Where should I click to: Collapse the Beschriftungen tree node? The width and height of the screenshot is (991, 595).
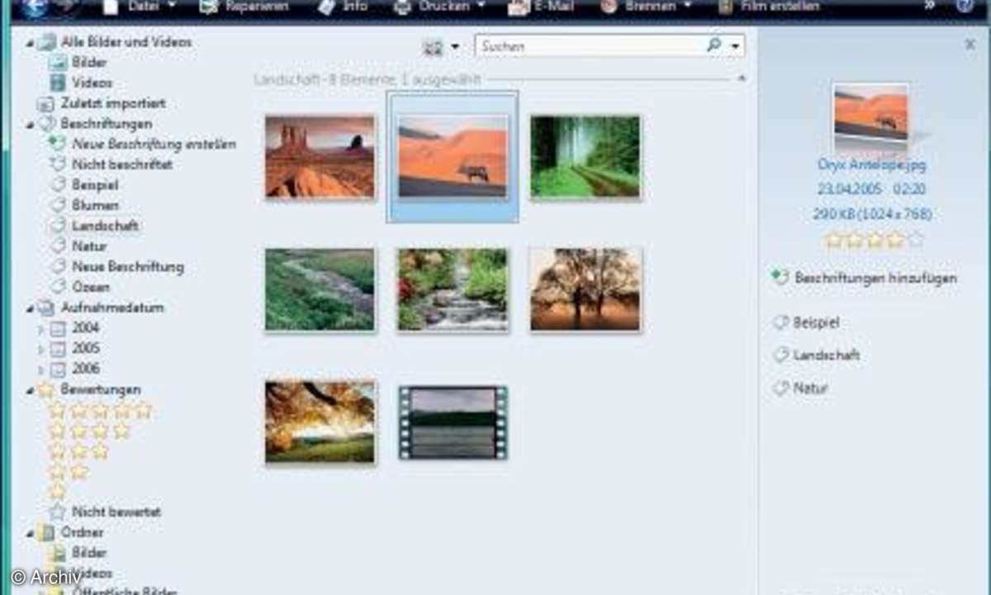(x=30, y=124)
